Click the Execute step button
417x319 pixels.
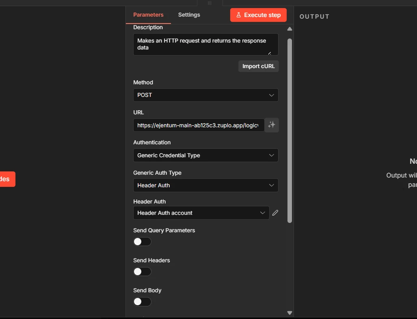258,15
